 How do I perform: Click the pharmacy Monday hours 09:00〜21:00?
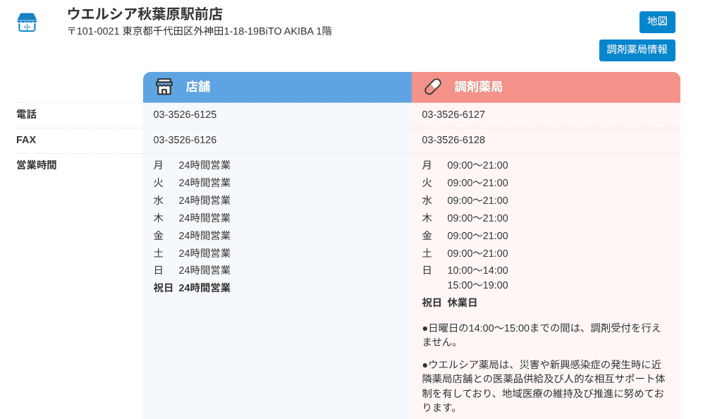(477, 165)
